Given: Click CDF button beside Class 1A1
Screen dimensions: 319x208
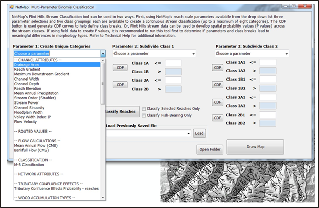Looking at the screenshot, I should (217, 68).
